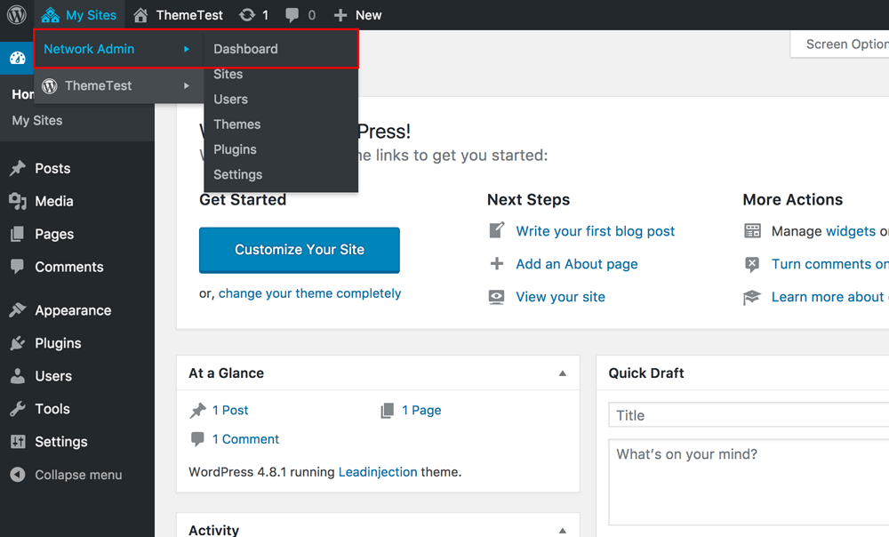Click the plus icon beside New
This screenshot has height=537, width=889.
(340, 15)
